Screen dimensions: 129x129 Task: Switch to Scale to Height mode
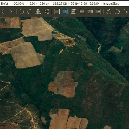click(x=74, y=12)
